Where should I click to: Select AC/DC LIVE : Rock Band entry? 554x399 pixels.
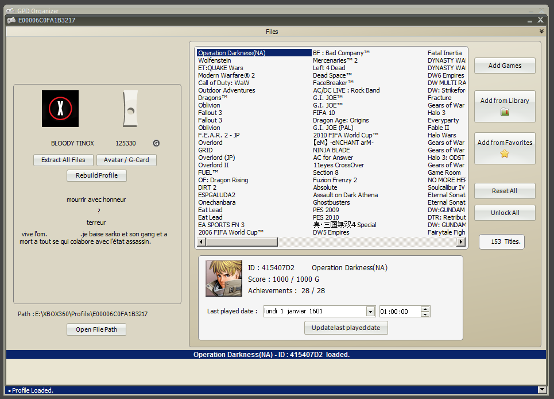coord(346,90)
